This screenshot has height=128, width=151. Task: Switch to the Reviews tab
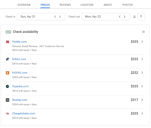click(65, 5)
